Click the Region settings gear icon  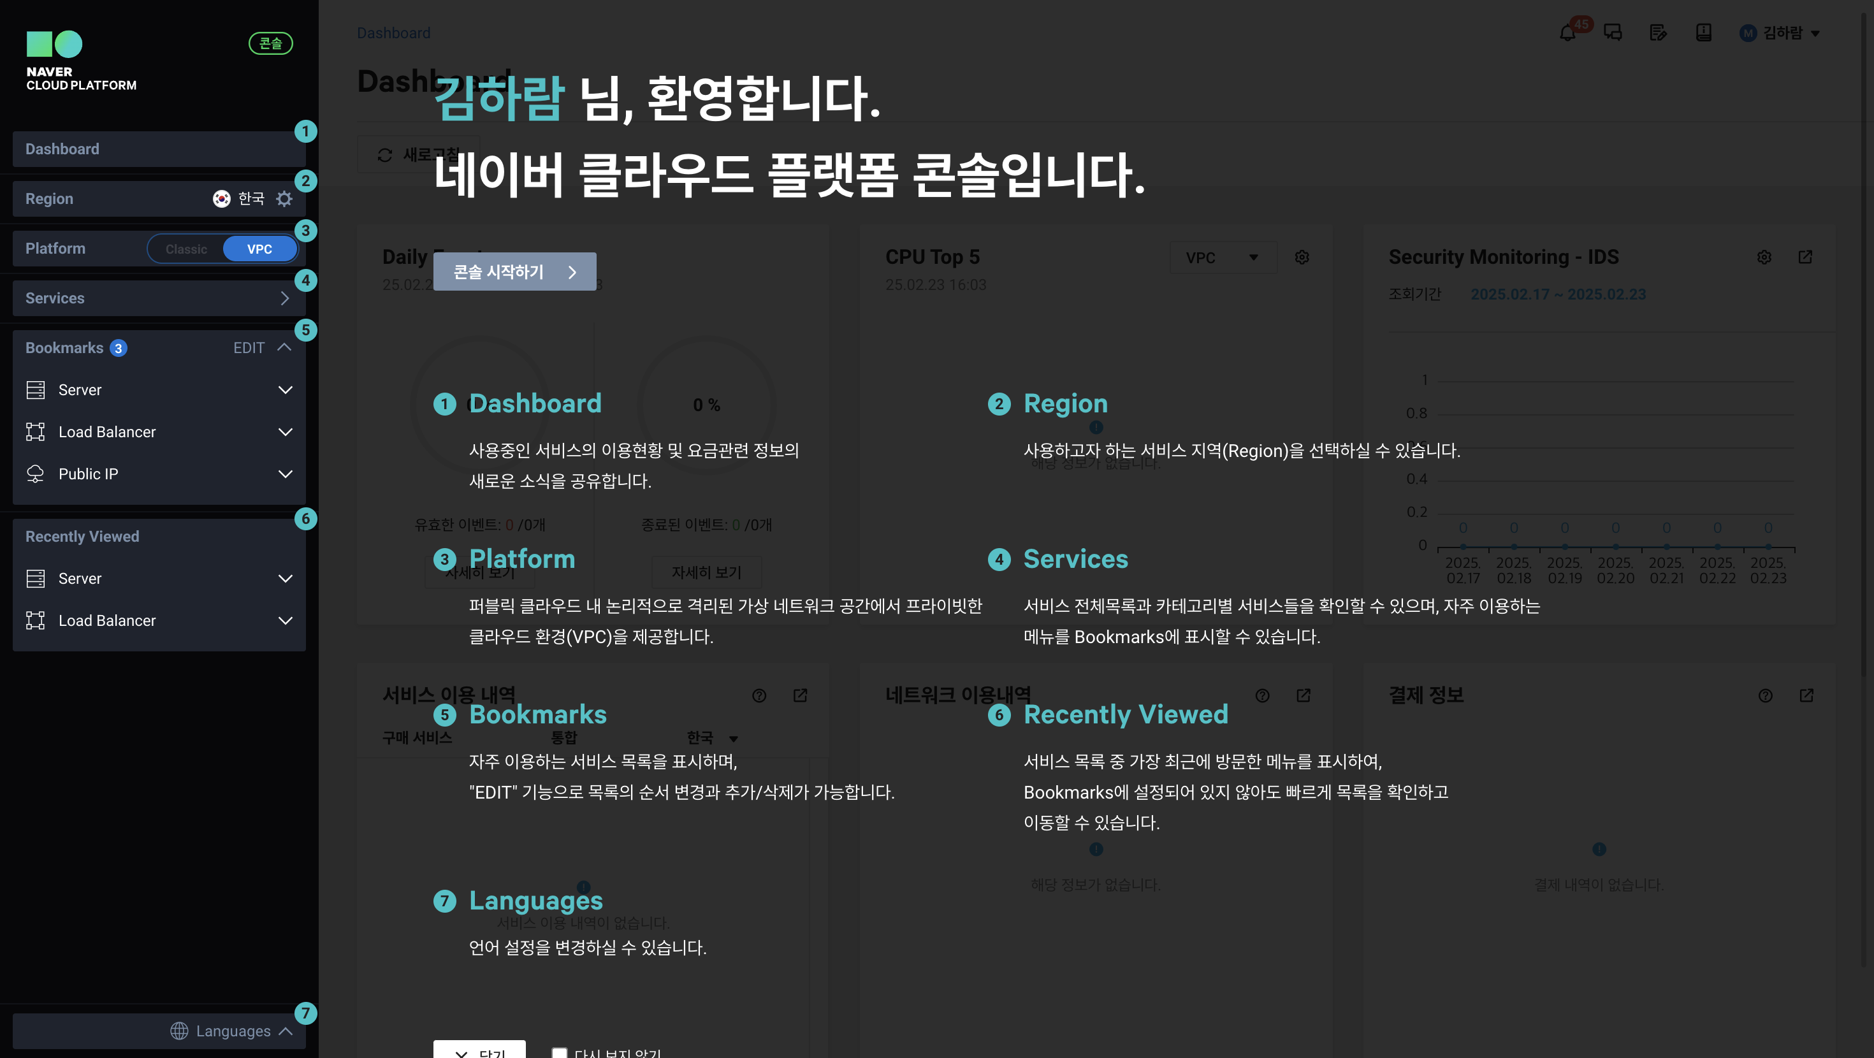284,199
